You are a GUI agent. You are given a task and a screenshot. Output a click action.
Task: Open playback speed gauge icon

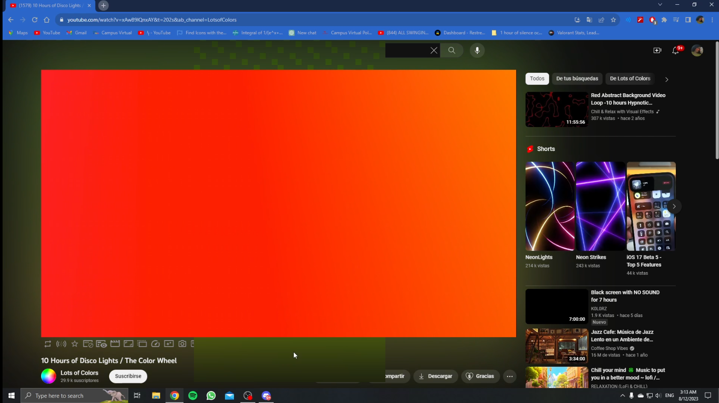(x=156, y=344)
